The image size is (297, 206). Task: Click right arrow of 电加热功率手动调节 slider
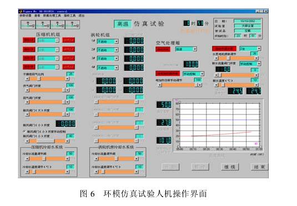tap(200, 85)
